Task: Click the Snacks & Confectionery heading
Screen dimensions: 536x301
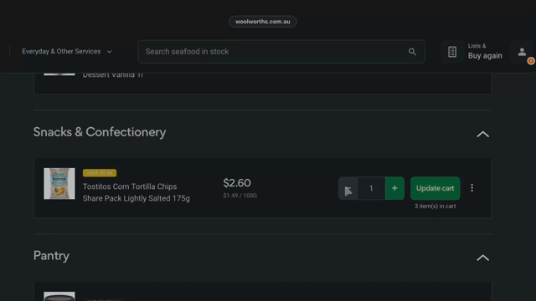Action: click(100, 132)
